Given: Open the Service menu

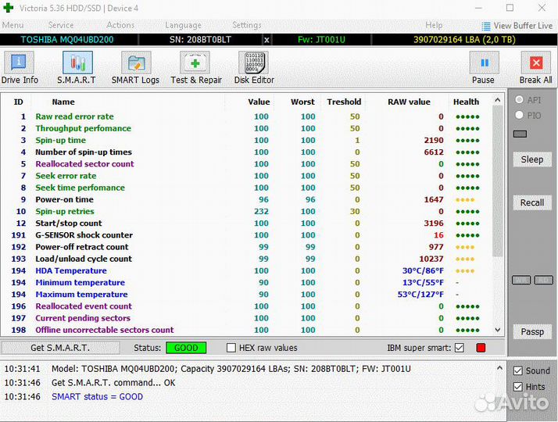Looking at the screenshot, I should pos(61,25).
